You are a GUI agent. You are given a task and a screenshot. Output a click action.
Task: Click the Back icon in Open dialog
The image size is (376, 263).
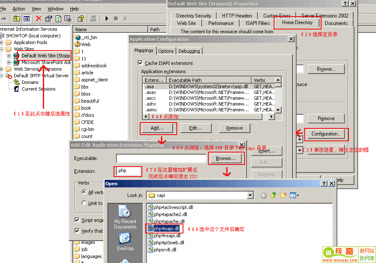pyautogui.click(x=264, y=195)
